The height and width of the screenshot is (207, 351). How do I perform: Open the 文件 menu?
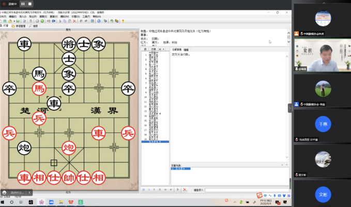click(x=3, y=16)
